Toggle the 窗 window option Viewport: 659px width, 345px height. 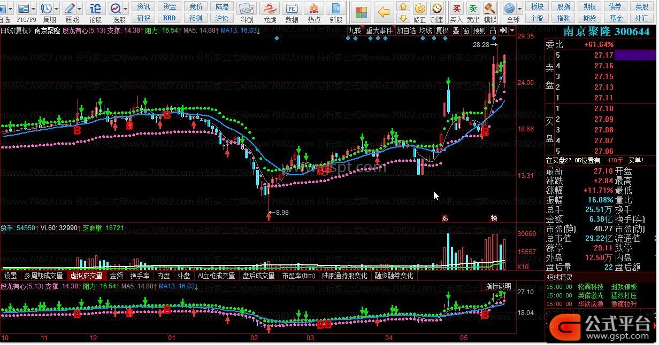click(466, 30)
